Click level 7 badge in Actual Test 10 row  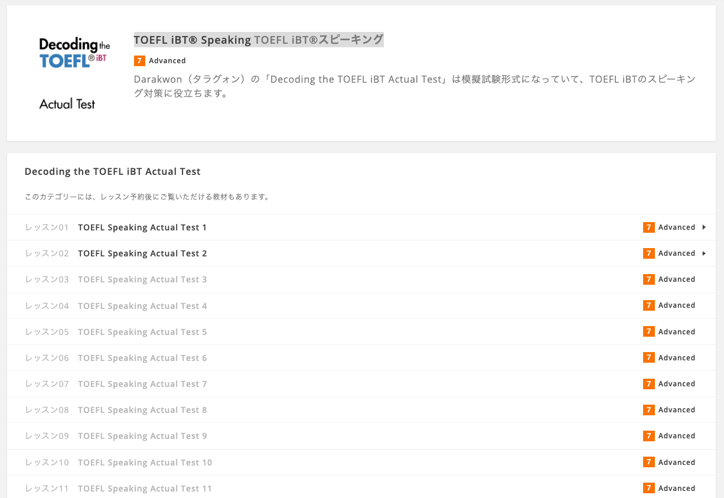649,463
